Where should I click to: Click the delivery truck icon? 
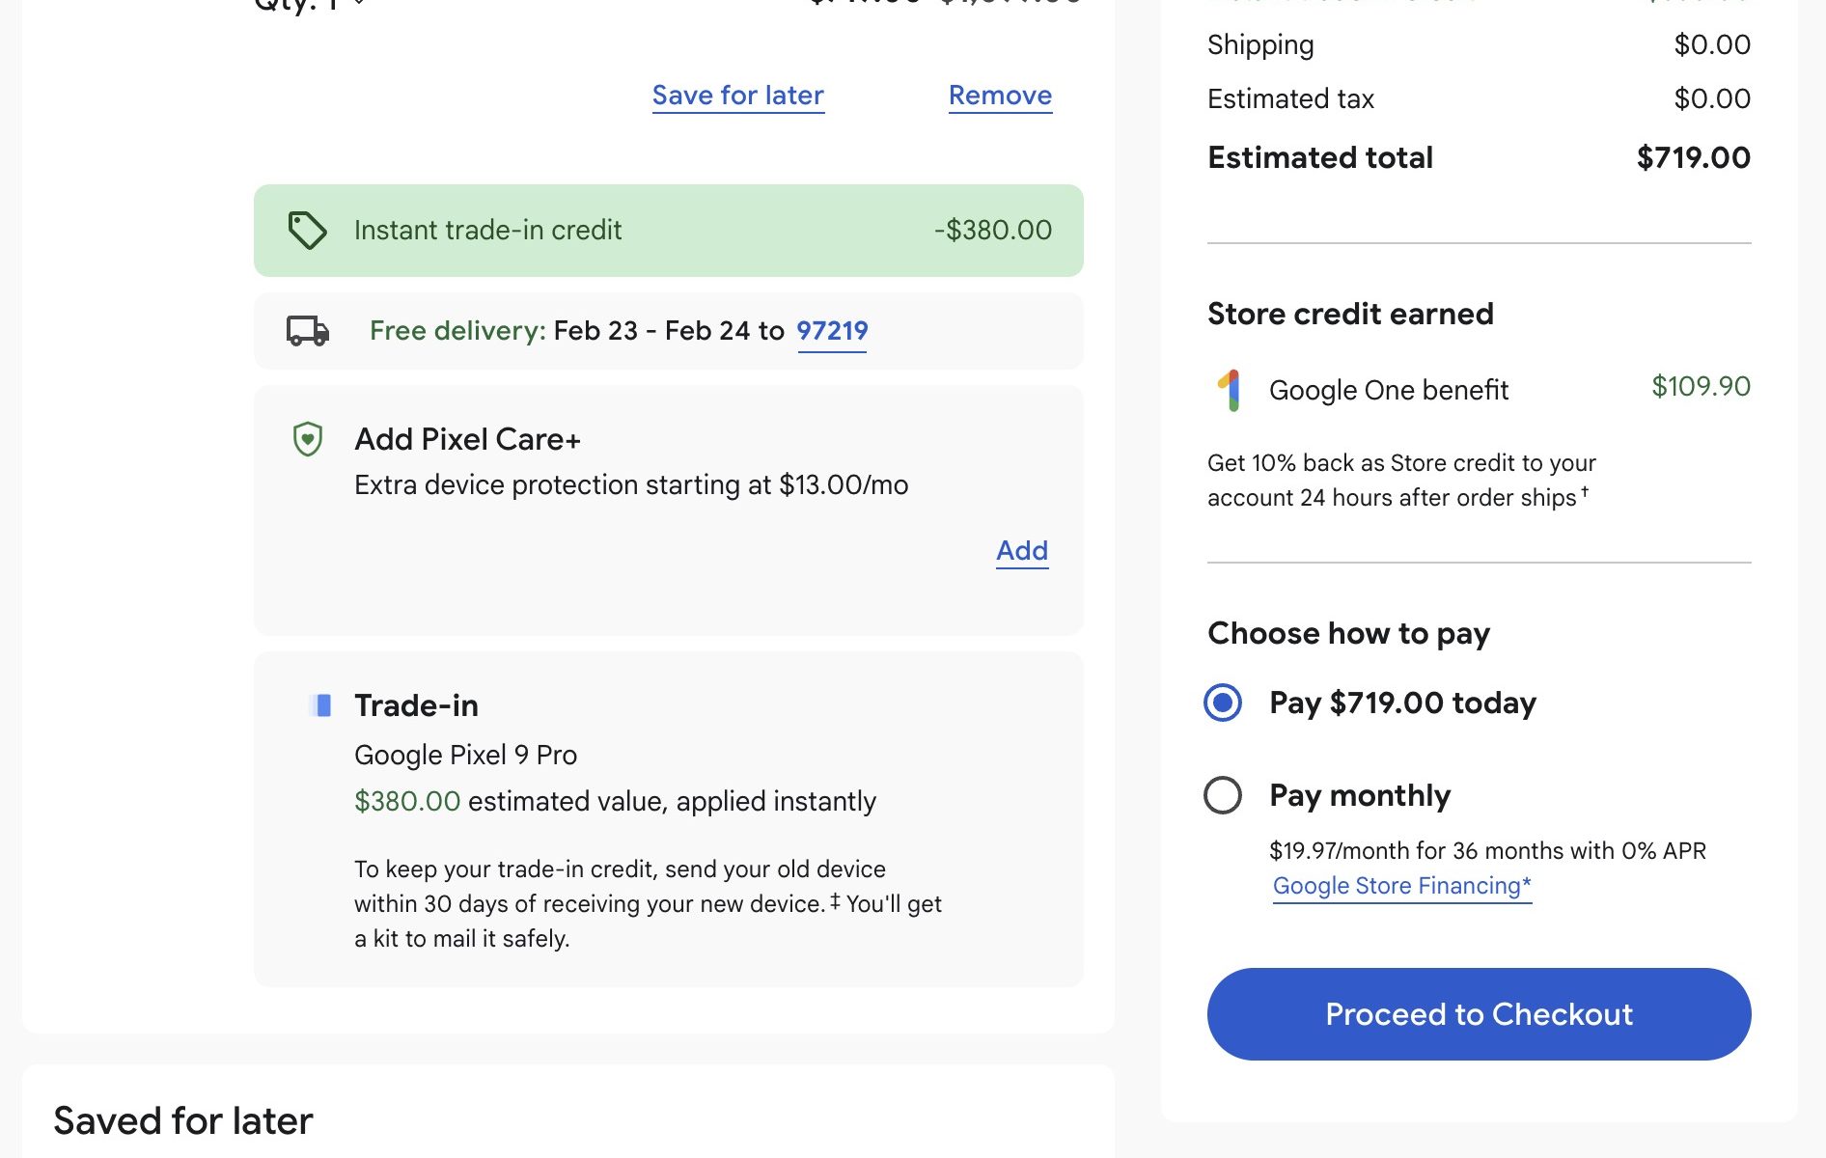point(308,331)
